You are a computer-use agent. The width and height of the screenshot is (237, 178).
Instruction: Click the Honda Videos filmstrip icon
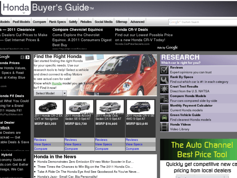click(164, 127)
